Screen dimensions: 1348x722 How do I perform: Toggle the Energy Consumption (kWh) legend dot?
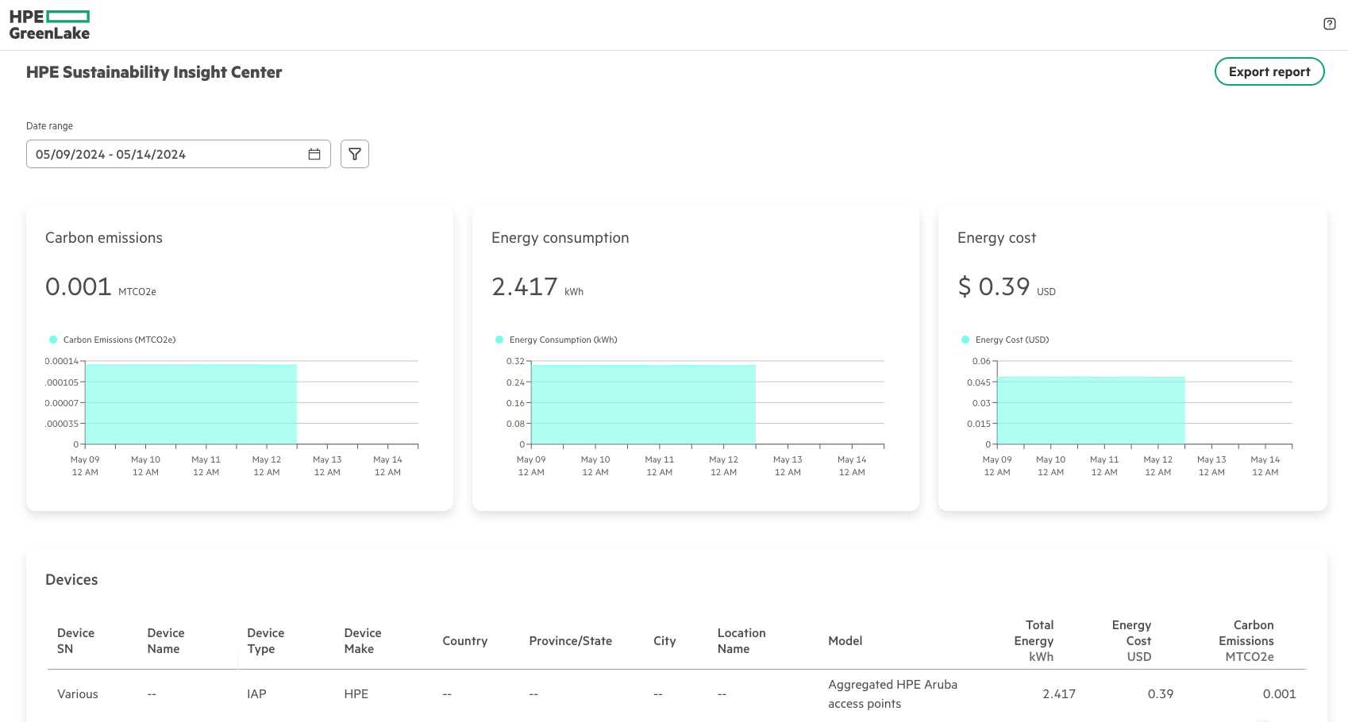499,340
